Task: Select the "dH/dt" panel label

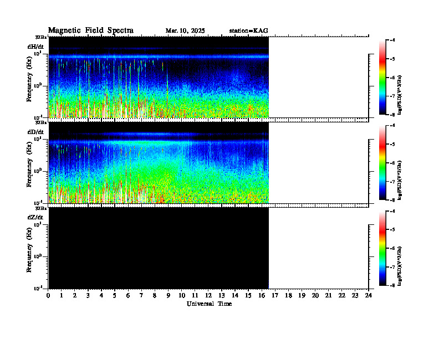Action: (35, 47)
